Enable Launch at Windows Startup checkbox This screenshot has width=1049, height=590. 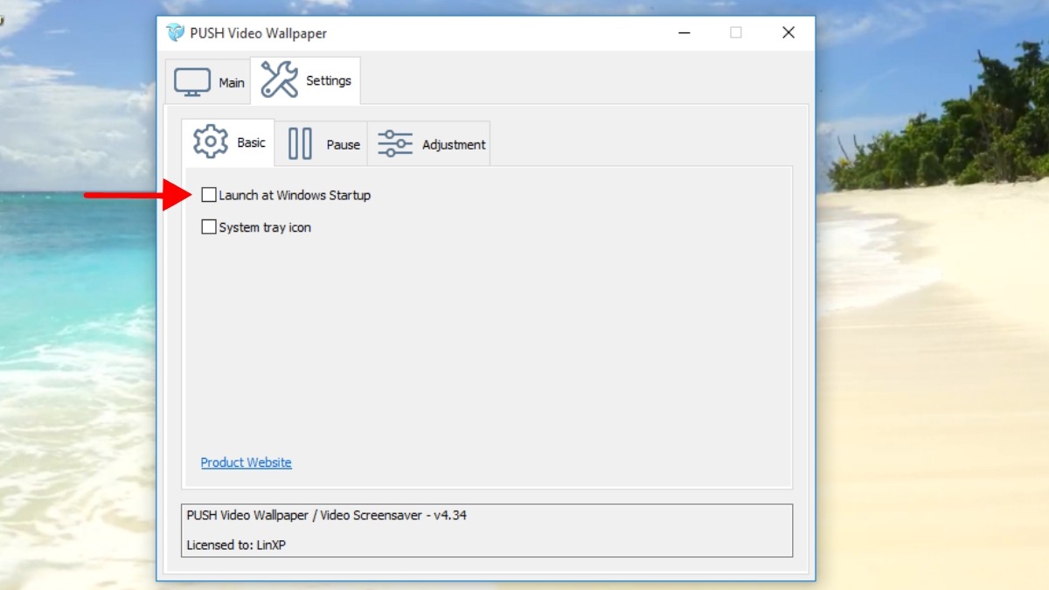[x=209, y=195]
